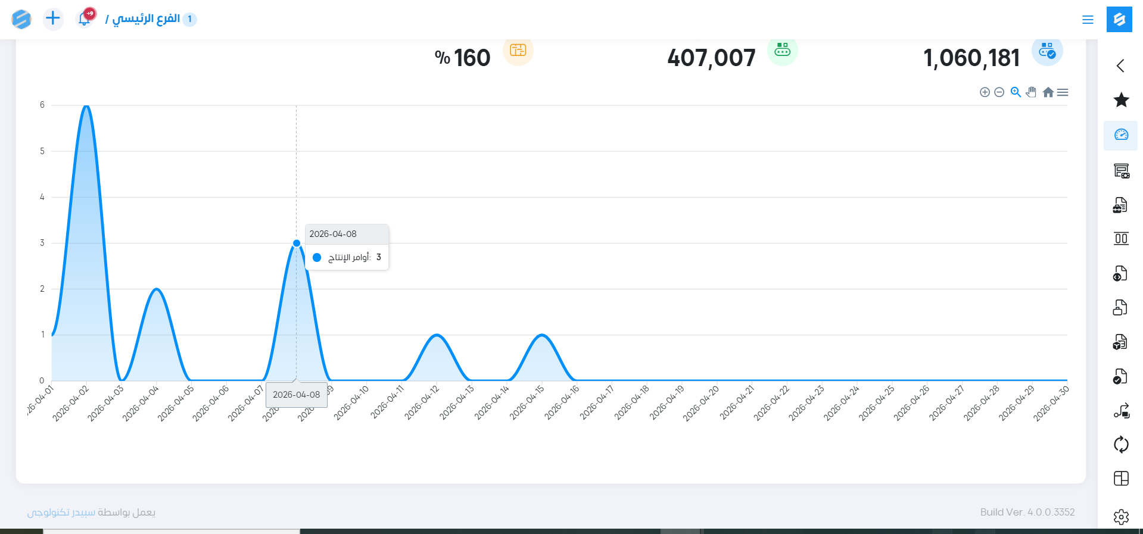This screenshot has height=534, width=1143.
Task: Open the workflow routing sidebar icon
Action: [x=1121, y=411]
